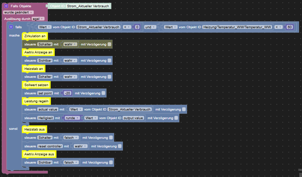Image resolution: width=302 pixels, height=177 pixels.
Task: Toggle delay checkbox under Heizstab aus
Action: [x=111, y=137]
